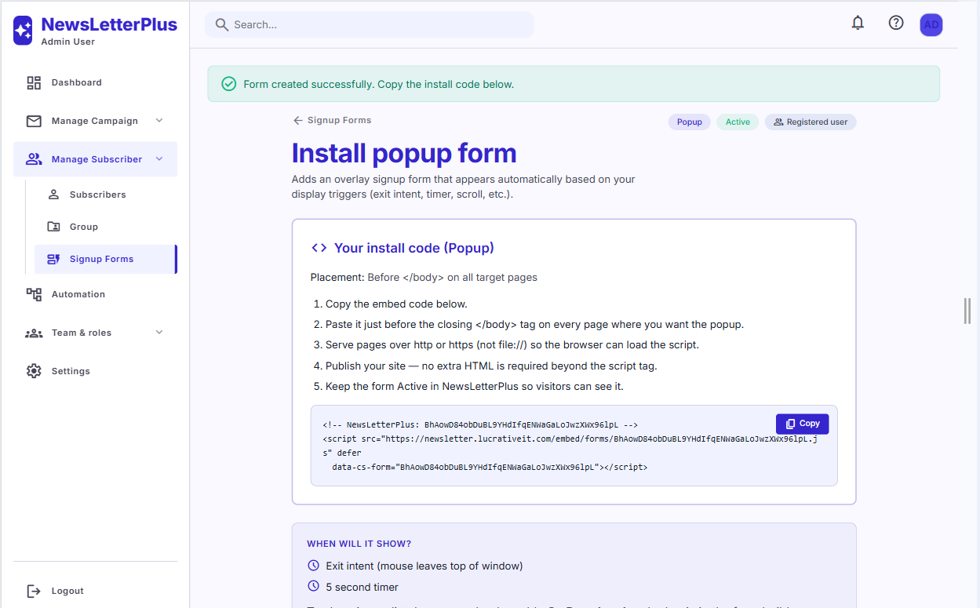Expand the Manage Campaign chevron
The height and width of the screenshot is (608, 980).
tap(159, 121)
